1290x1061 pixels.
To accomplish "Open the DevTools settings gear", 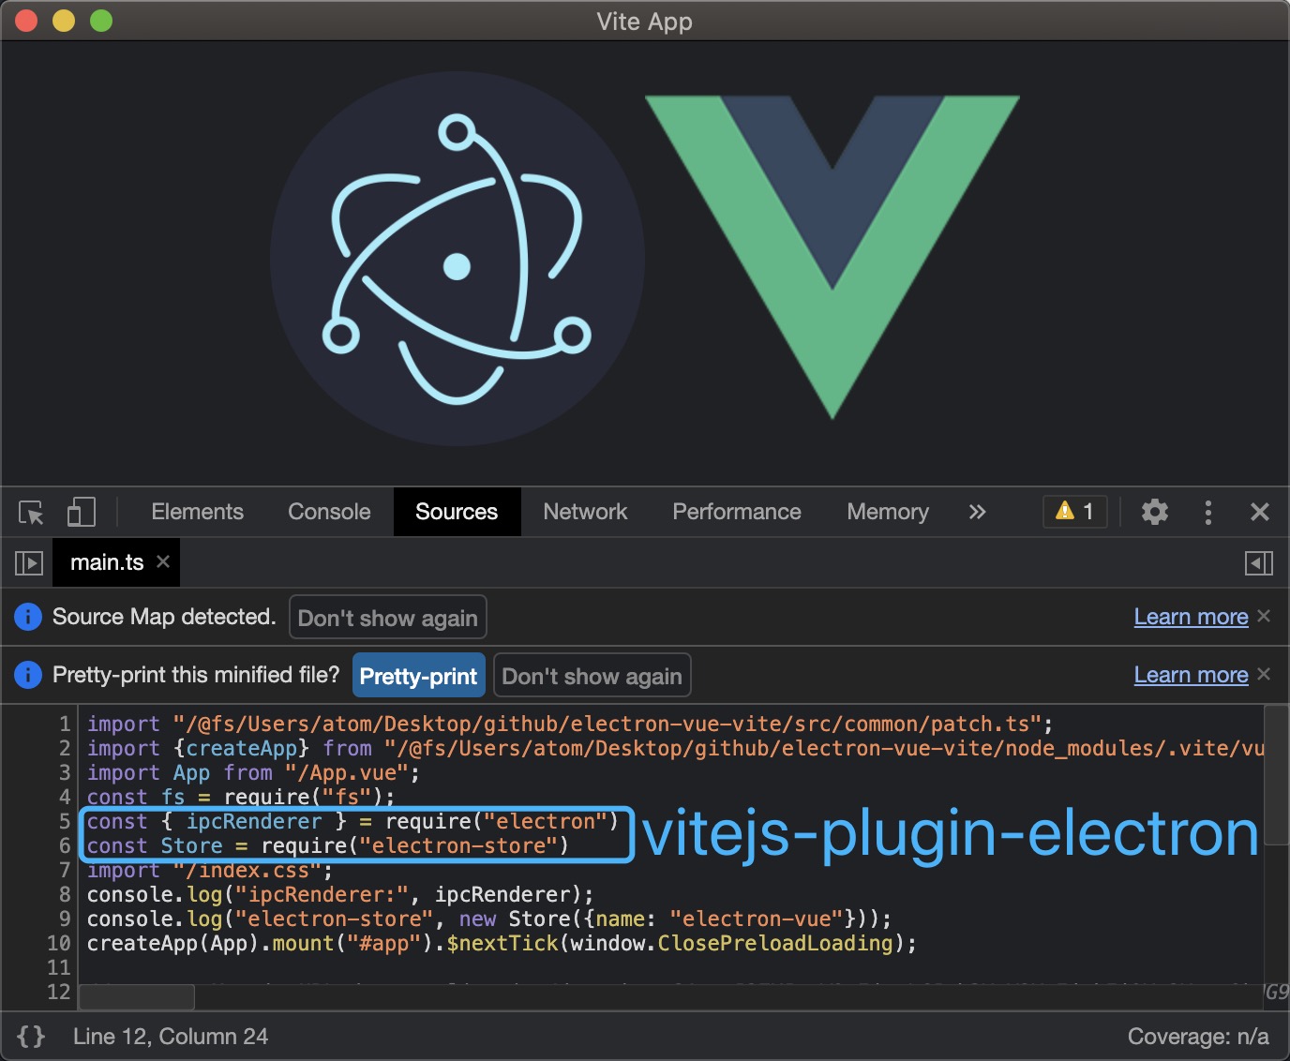I will (x=1154, y=512).
